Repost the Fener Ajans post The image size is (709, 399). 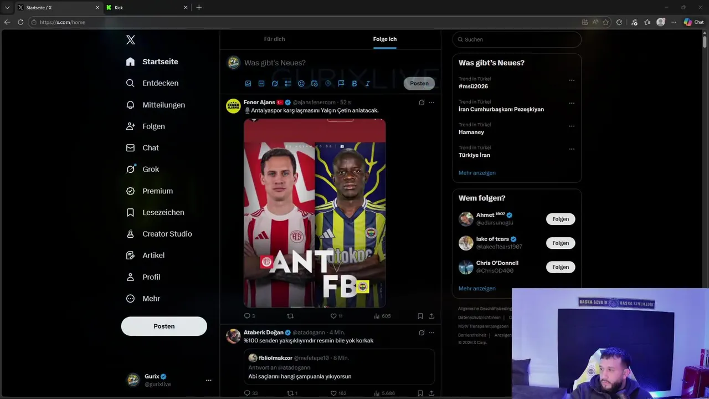click(290, 316)
